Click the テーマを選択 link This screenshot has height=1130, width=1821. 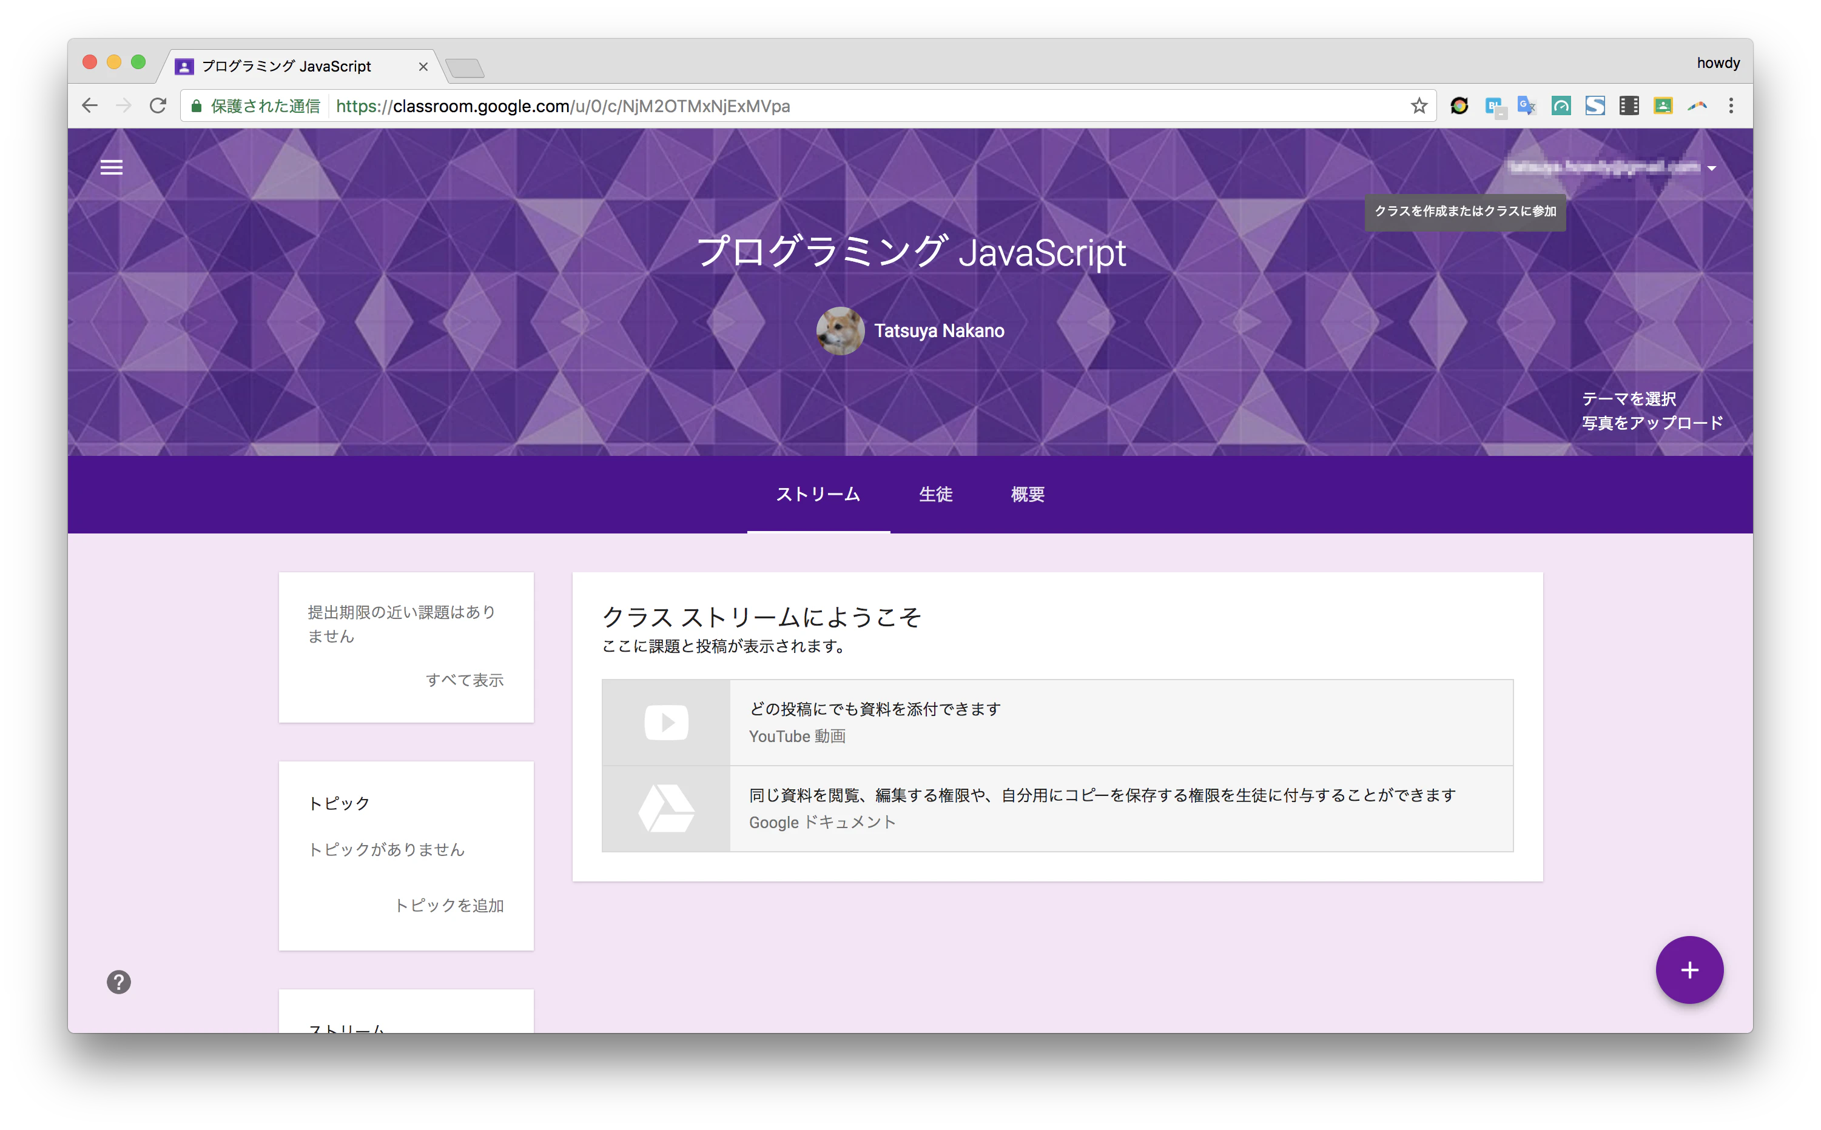[1628, 398]
